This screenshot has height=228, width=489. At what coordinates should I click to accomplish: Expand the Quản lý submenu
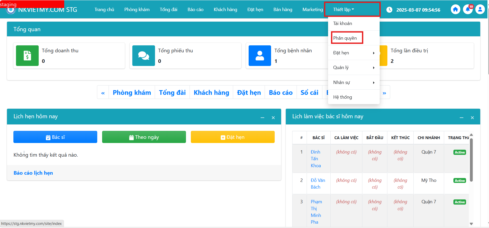[354, 67]
